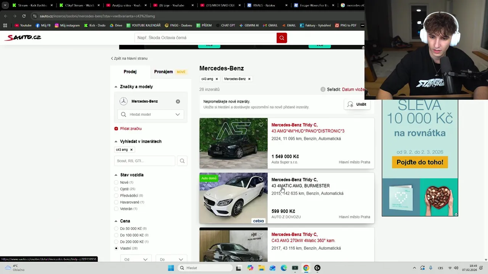The image size is (488, 274).
Task: Collapse the Značky a modely section
Action: coord(116,87)
